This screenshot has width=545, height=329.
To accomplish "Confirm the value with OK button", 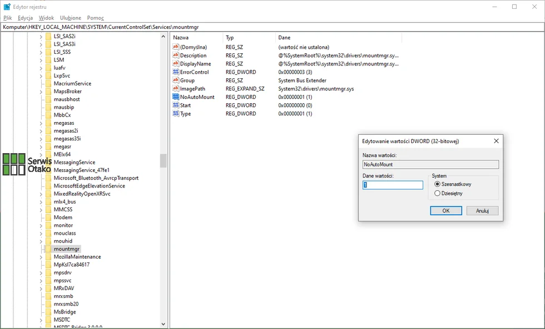I will point(446,210).
